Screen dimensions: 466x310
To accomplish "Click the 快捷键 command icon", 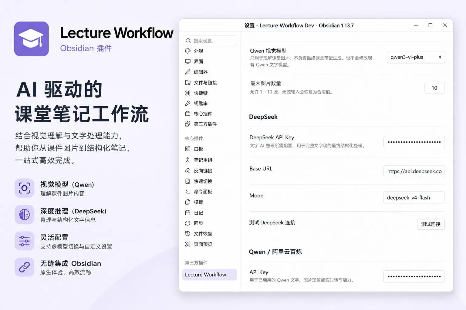I will tap(188, 93).
